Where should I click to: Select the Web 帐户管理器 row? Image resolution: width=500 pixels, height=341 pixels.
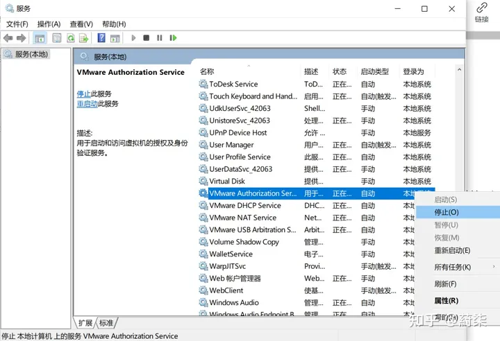pyautogui.click(x=306, y=279)
